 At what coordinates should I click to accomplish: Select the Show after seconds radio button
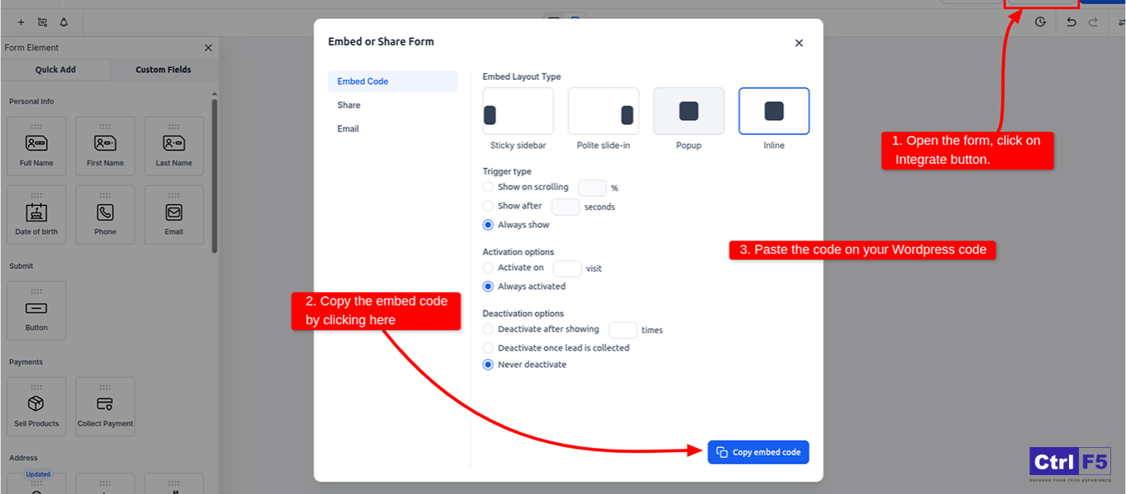488,206
